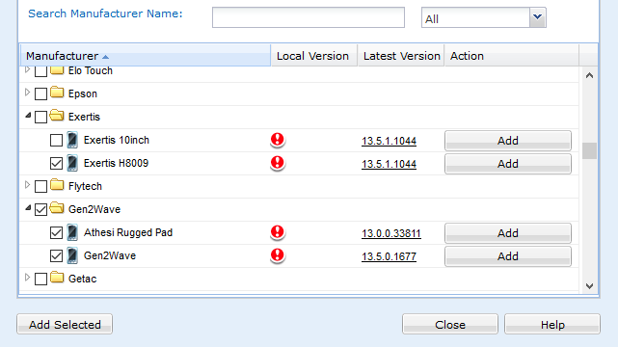Open version 13.5.1.1044 link for Exertis H8009
Image resolution: width=618 pixels, height=347 pixels.
click(x=389, y=164)
